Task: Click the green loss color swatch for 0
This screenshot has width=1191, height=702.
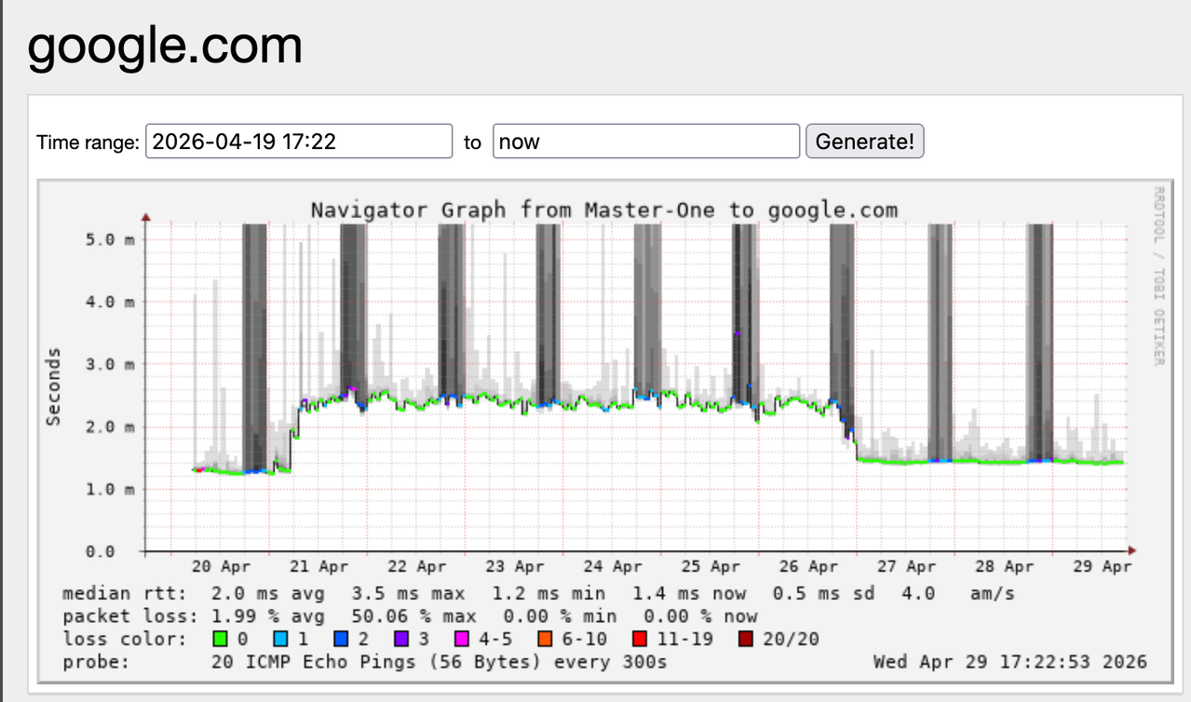Action: (219, 640)
